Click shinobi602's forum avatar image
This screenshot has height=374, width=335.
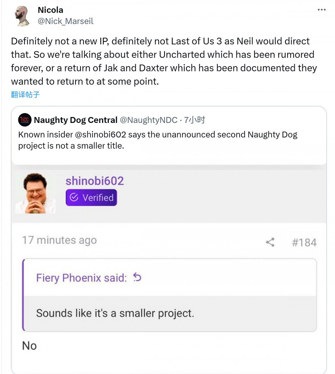[35, 193]
